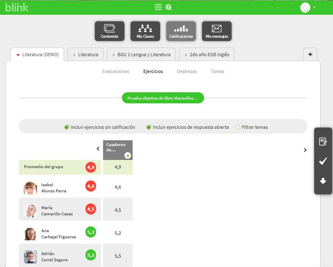The width and height of the screenshot is (333, 267).
Task: Open the Calificaciones section
Action: pyautogui.click(x=181, y=31)
